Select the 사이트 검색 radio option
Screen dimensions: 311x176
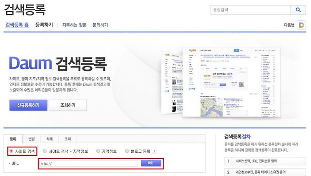(x=11, y=151)
